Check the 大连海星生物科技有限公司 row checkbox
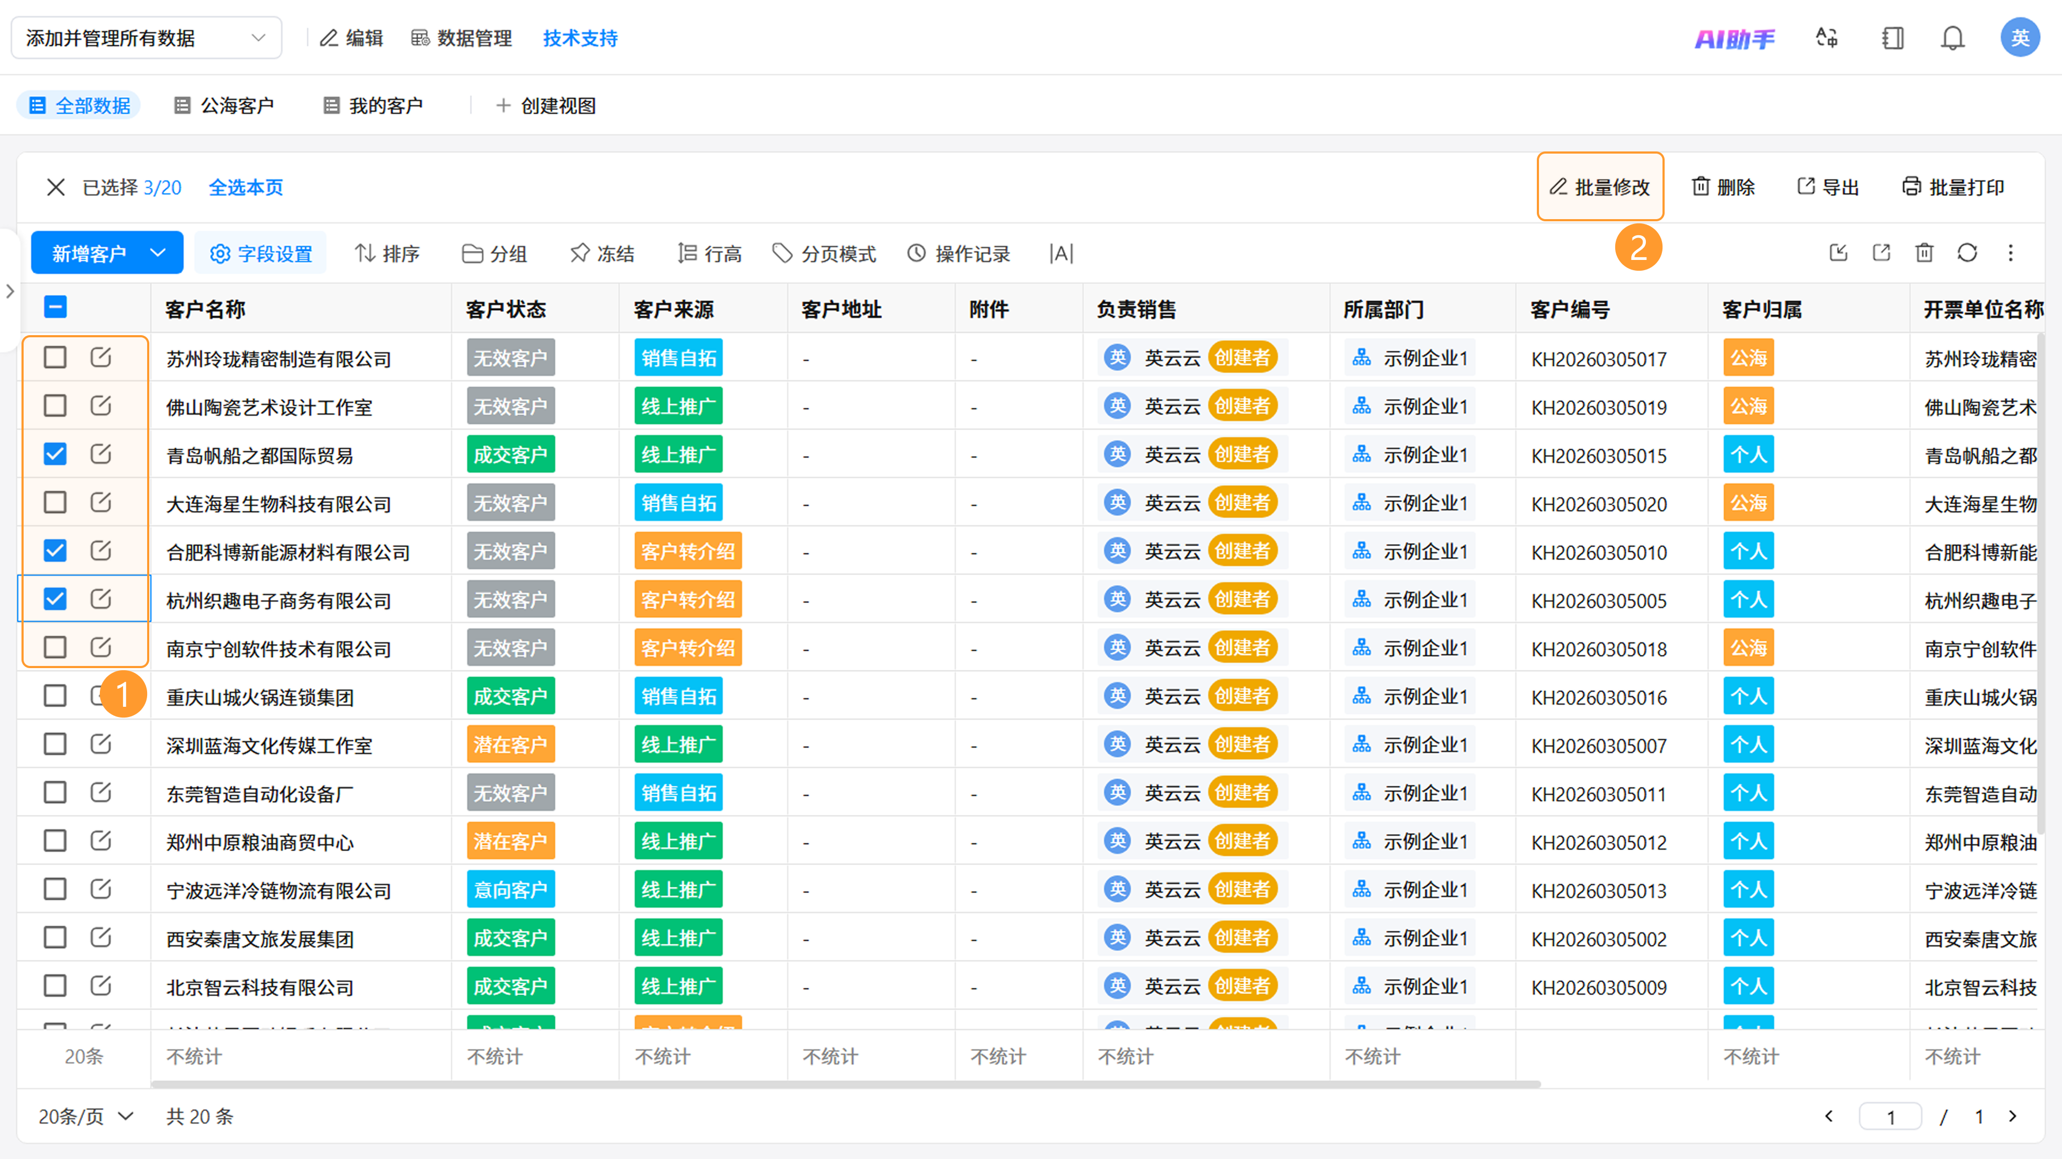Screen dimensions: 2062x1159 [55, 502]
